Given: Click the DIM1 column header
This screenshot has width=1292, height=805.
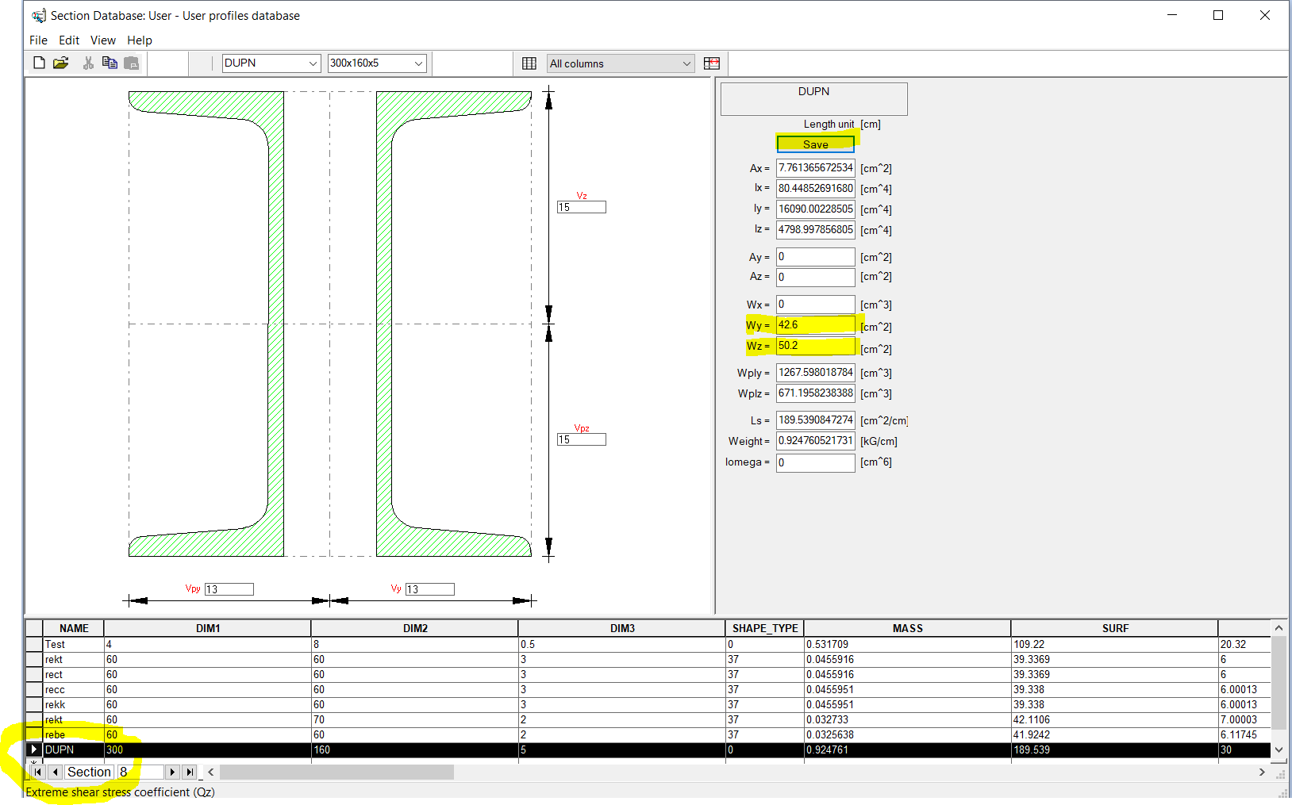Looking at the screenshot, I should (x=208, y=628).
